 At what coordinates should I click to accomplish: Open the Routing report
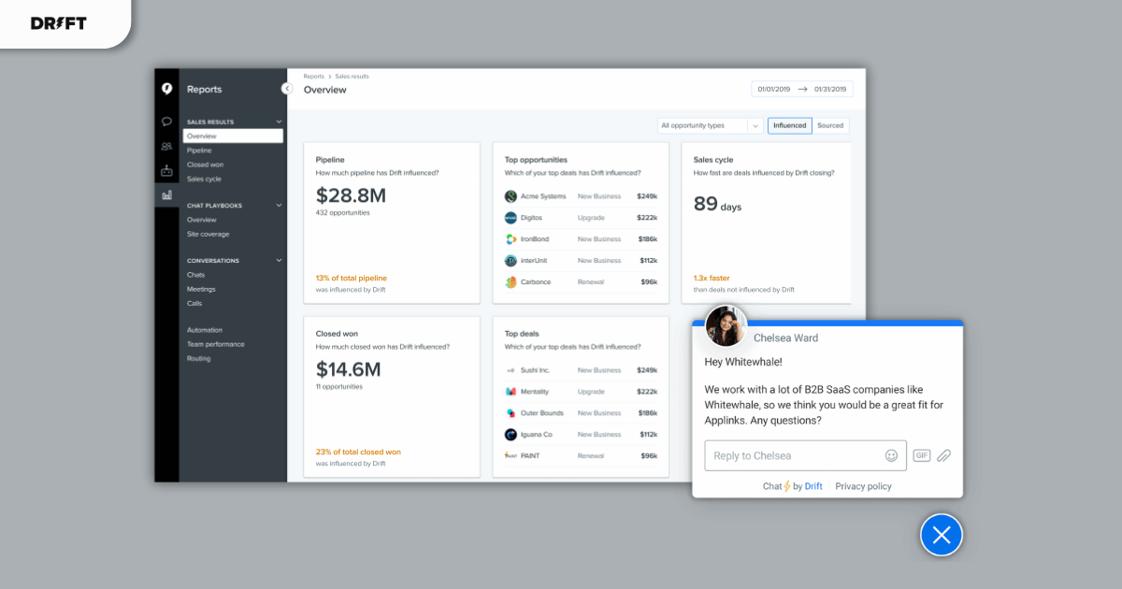(198, 358)
